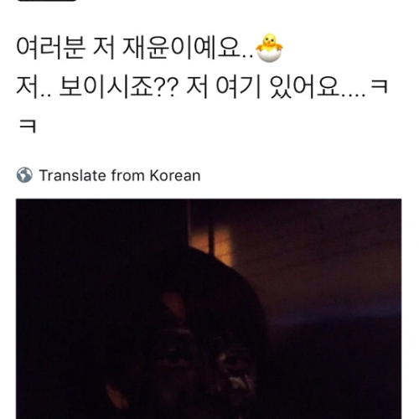
Task: Click the word Korean in translate link
Action: click(175, 175)
